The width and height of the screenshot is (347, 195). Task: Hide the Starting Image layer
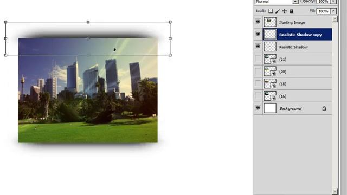click(258, 22)
